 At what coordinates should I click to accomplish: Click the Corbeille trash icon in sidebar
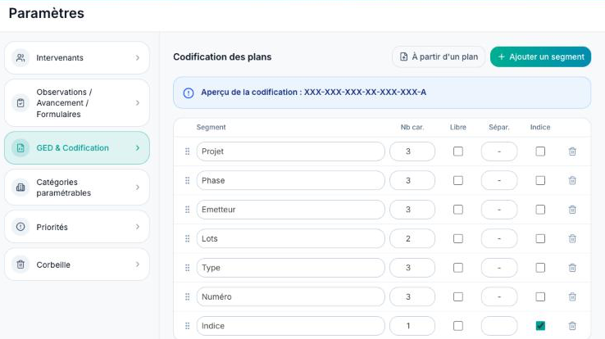click(x=20, y=264)
